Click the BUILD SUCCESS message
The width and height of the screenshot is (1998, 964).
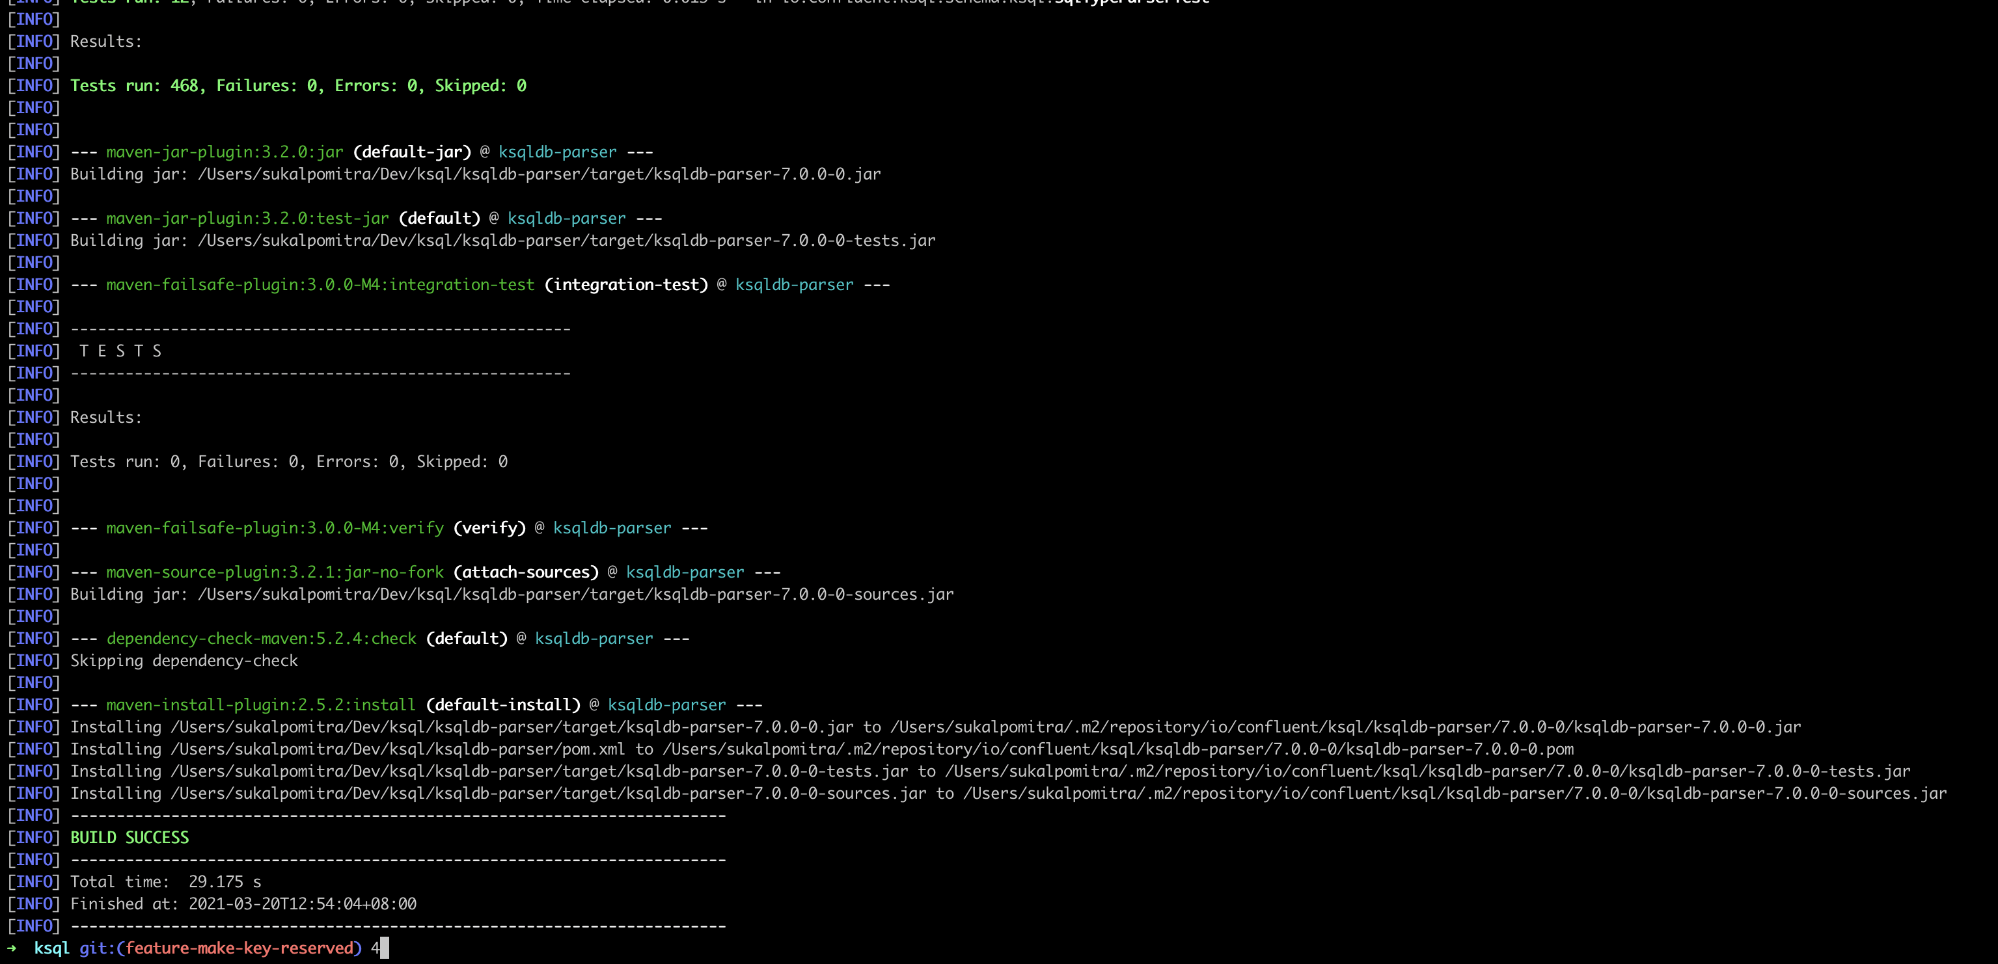[129, 837]
